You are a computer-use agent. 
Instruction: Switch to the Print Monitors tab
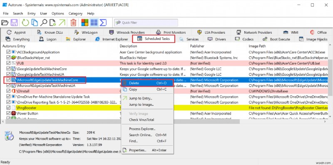(171, 32)
